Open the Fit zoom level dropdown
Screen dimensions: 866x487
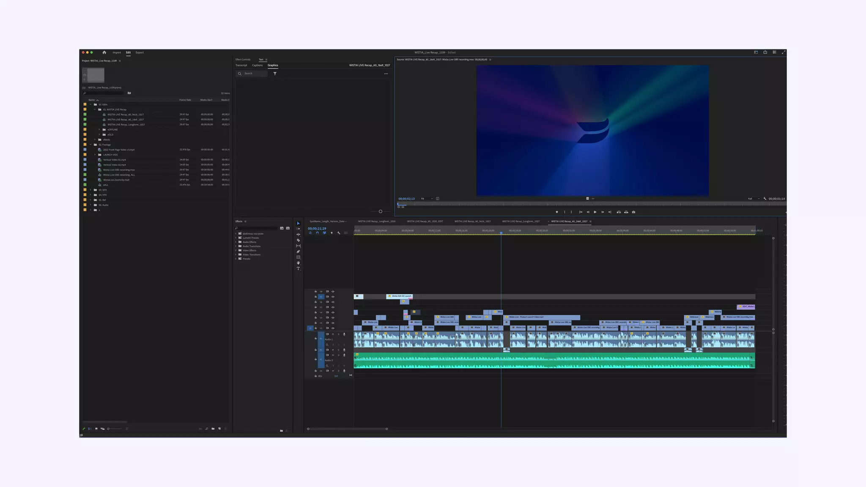427,199
